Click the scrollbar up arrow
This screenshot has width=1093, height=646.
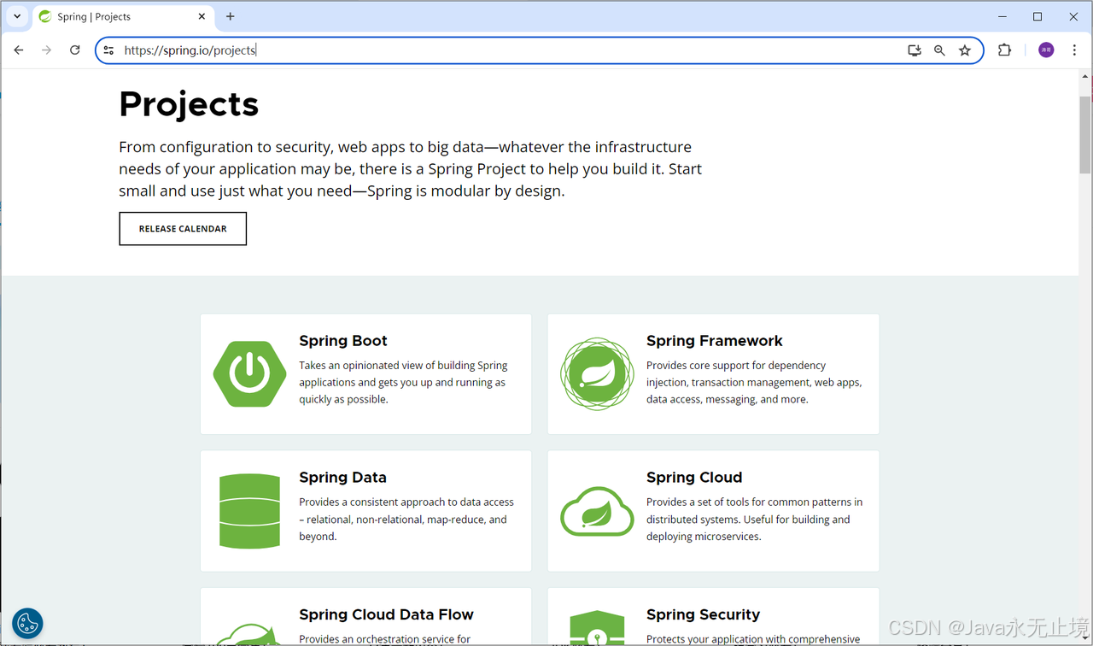1085,76
